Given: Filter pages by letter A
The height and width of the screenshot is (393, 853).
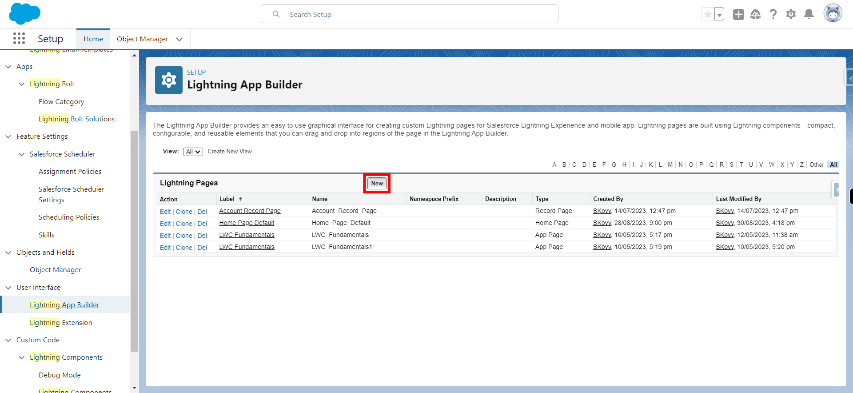Looking at the screenshot, I should point(554,164).
